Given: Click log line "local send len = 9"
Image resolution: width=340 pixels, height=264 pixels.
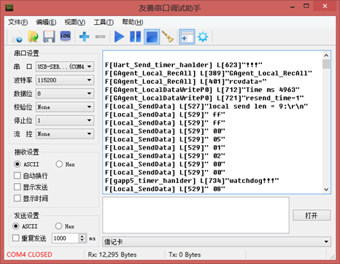Looking at the screenshot, I should pyautogui.click(x=206, y=106).
